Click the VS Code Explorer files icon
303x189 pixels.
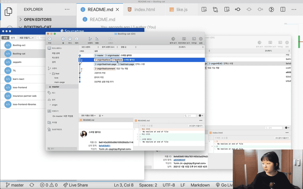pyautogui.click(x=8, y=11)
